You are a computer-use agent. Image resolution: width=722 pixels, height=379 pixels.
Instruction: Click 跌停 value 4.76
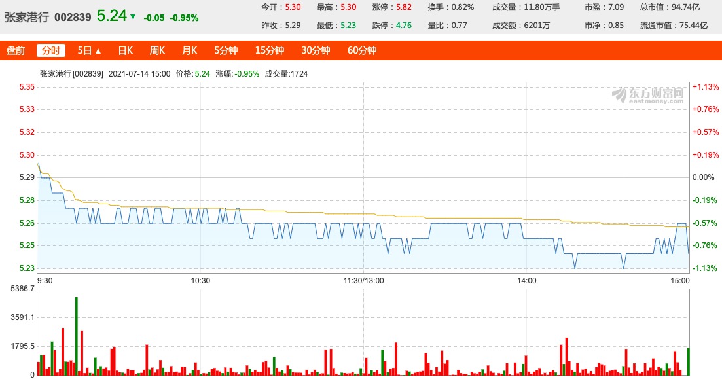(x=404, y=26)
